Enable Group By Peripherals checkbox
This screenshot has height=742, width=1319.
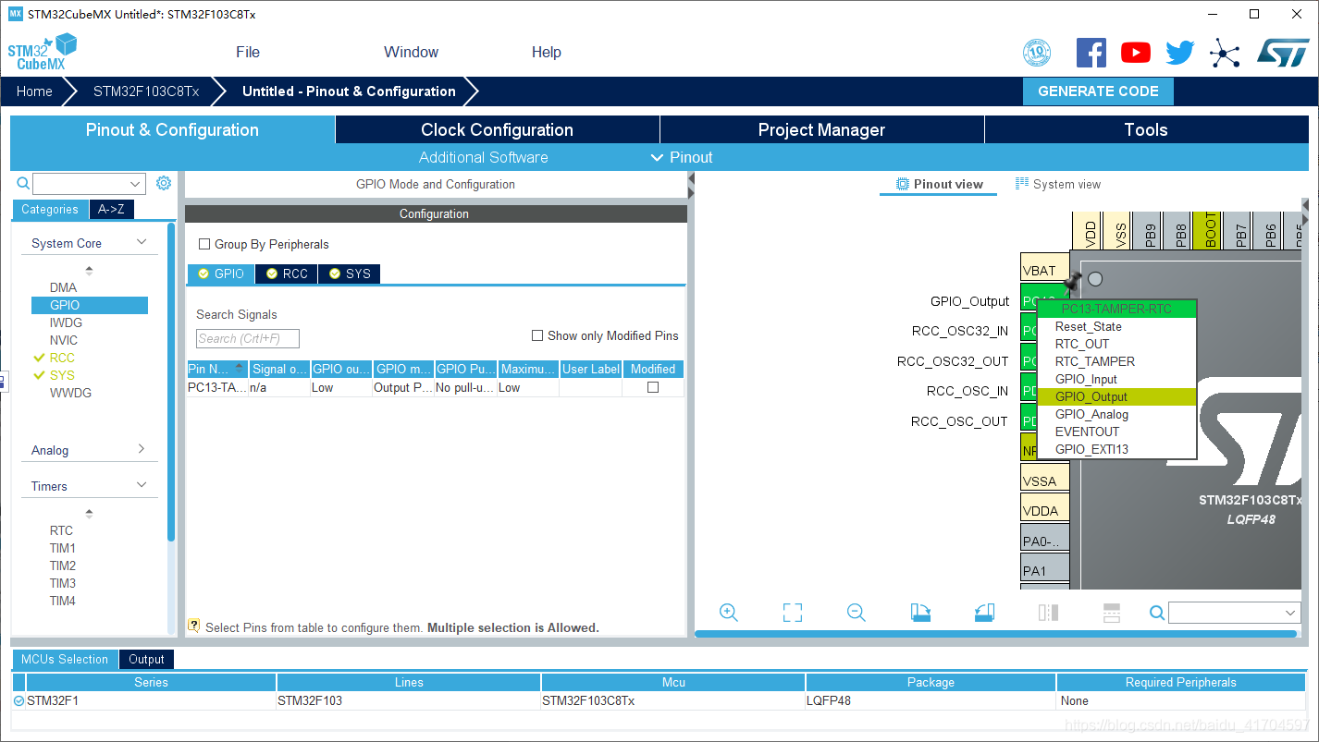[x=204, y=245]
